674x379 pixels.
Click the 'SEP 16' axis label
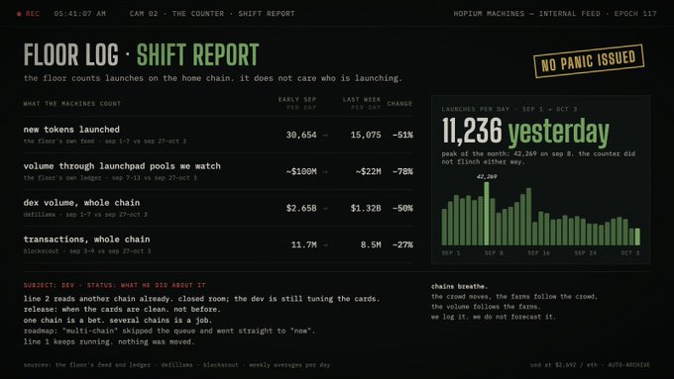539,253
